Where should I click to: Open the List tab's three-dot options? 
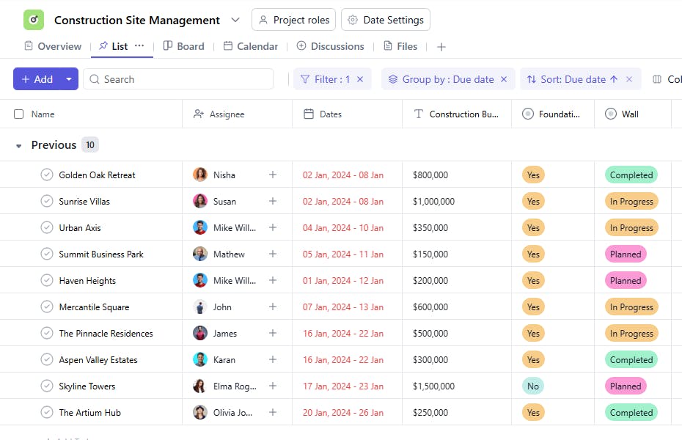139,45
